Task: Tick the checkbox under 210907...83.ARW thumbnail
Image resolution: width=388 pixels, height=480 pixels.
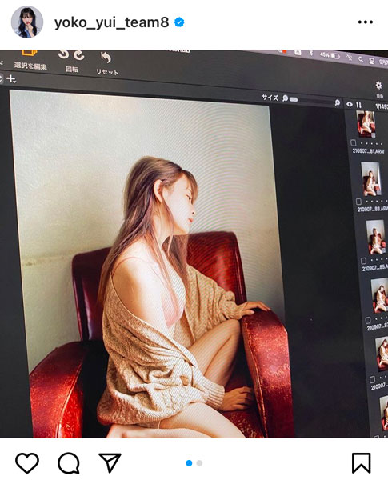Action: pyautogui.click(x=358, y=201)
